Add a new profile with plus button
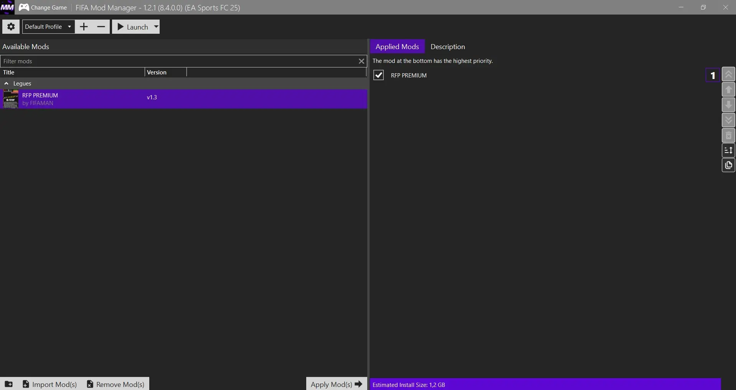Screen dimensions: 736x390 (84, 27)
